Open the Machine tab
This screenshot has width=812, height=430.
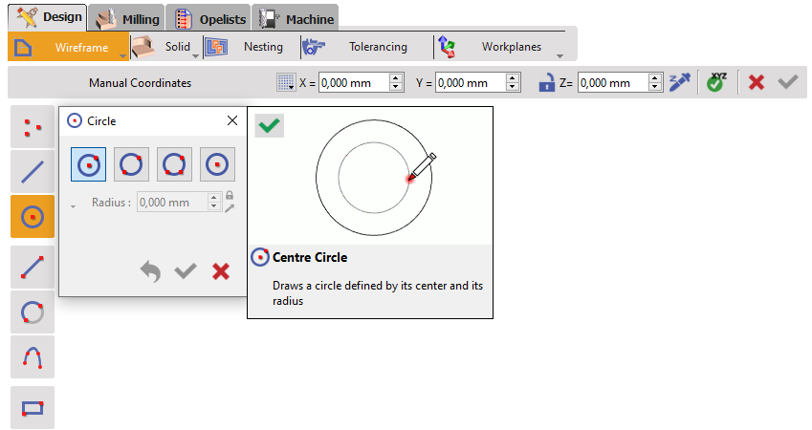[296, 19]
